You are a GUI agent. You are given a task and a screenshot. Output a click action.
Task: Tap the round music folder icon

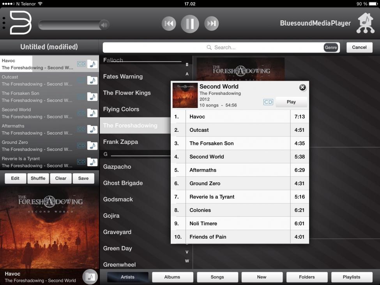pyautogui.click(x=90, y=276)
